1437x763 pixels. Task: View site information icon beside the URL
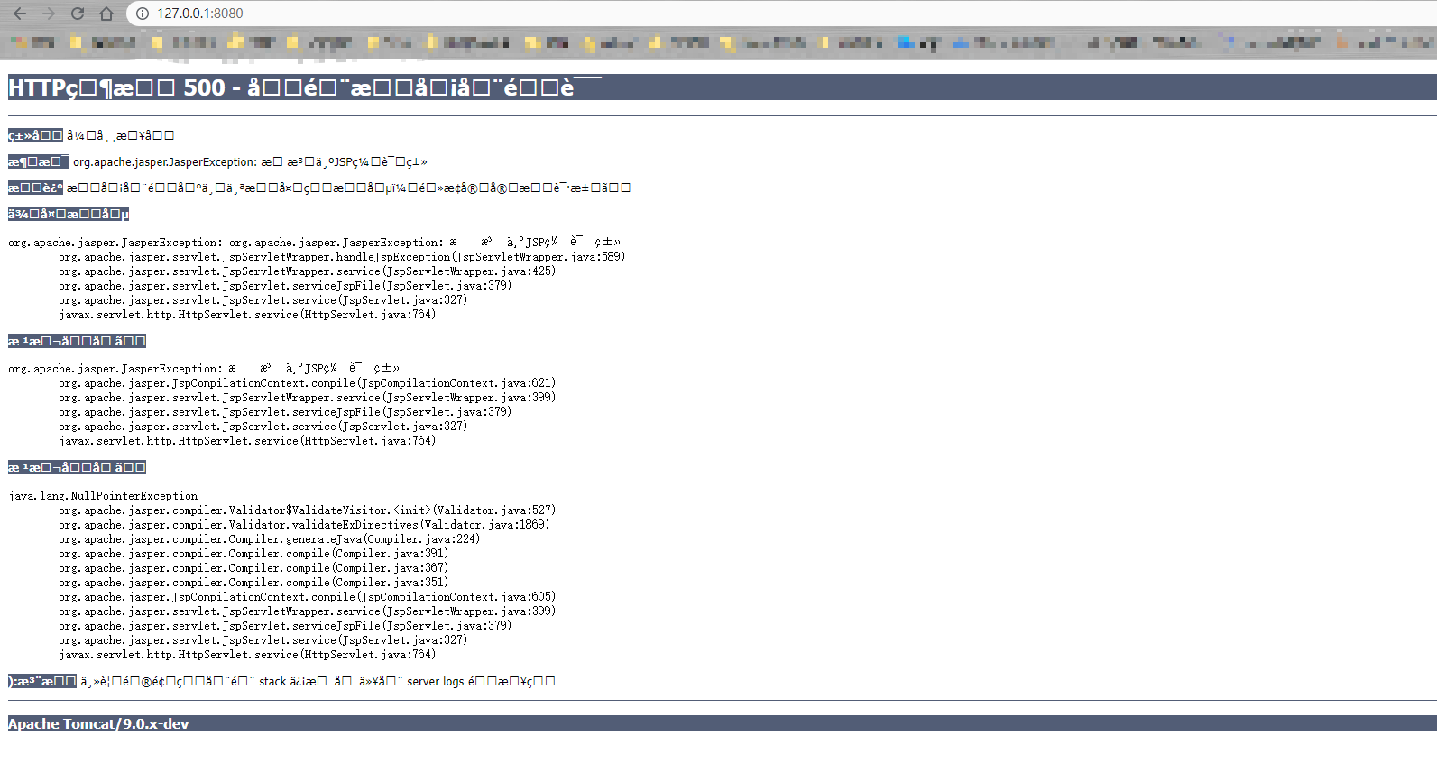(x=142, y=14)
